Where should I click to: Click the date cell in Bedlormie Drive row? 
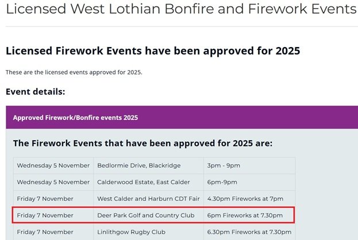[53, 165]
